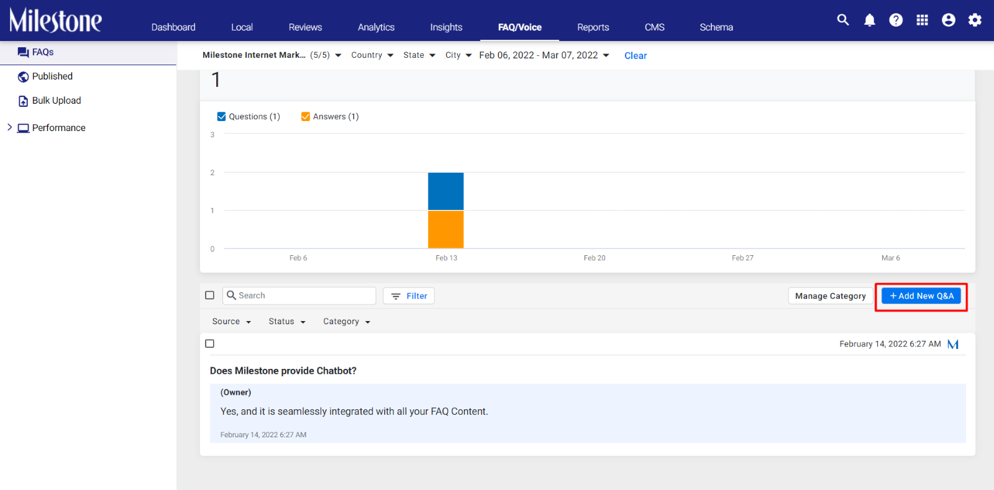Go to Insights tab

pos(446,27)
